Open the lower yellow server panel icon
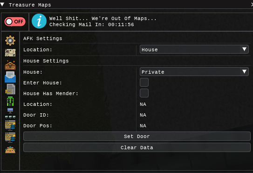Image resolution: width=253 pixels, height=173 pixels. (x=10, y=138)
